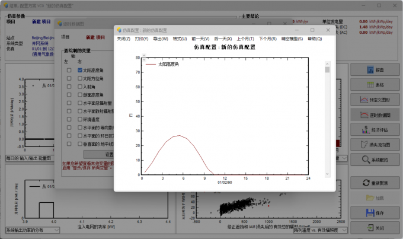Click 后一天(X) to view next day

223,39
